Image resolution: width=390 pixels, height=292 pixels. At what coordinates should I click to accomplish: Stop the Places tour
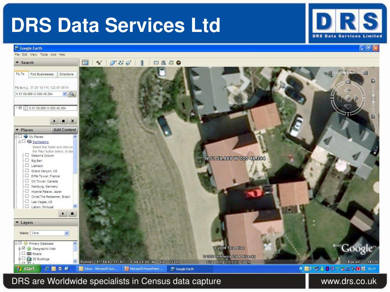pos(72,214)
